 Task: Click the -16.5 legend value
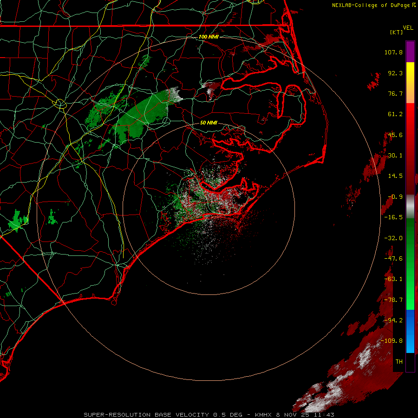pyautogui.click(x=393, y=217)
